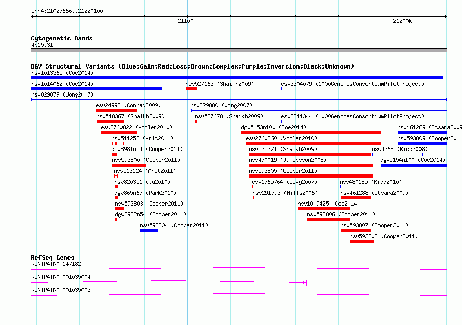This screenshot has width=462, height=325.
Task: Select the KCNIP4|NM_001035003 transcript label
Action: [61, 290]
